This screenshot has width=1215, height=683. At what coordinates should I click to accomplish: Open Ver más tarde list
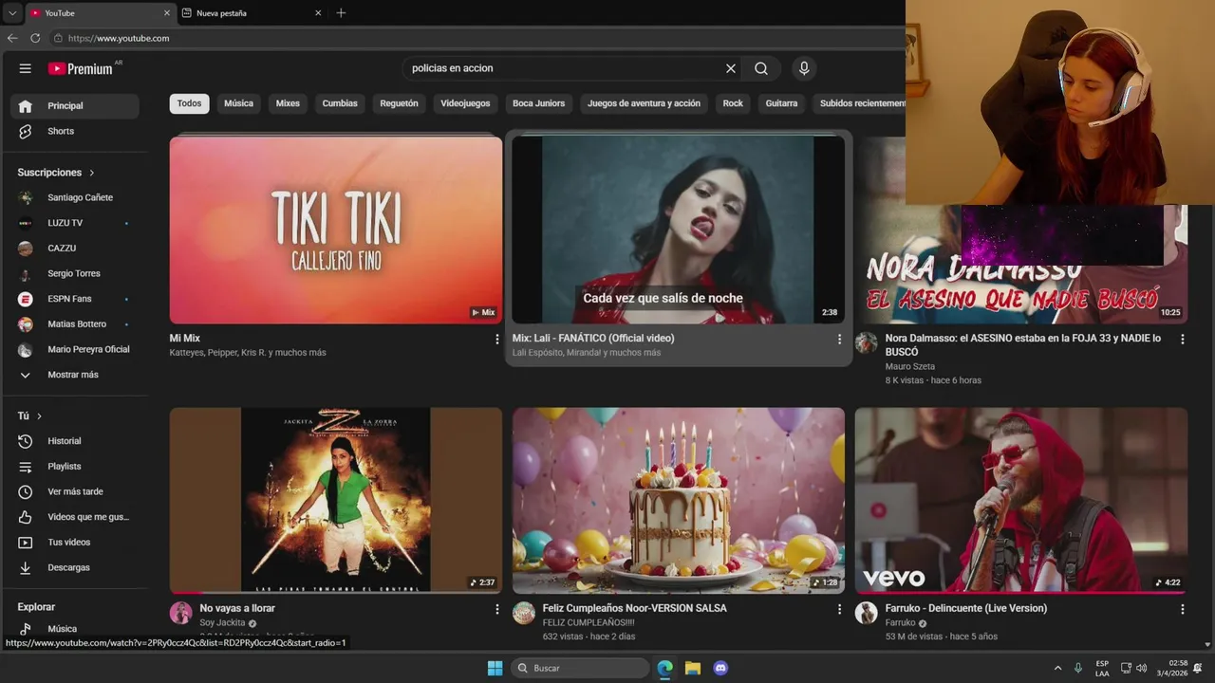tap(75, 492)
